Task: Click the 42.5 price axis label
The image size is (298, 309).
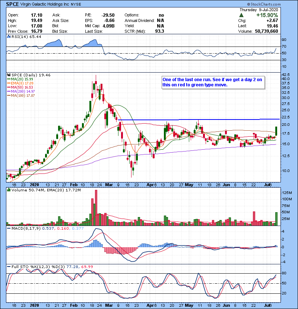Action: click(286, 75)
